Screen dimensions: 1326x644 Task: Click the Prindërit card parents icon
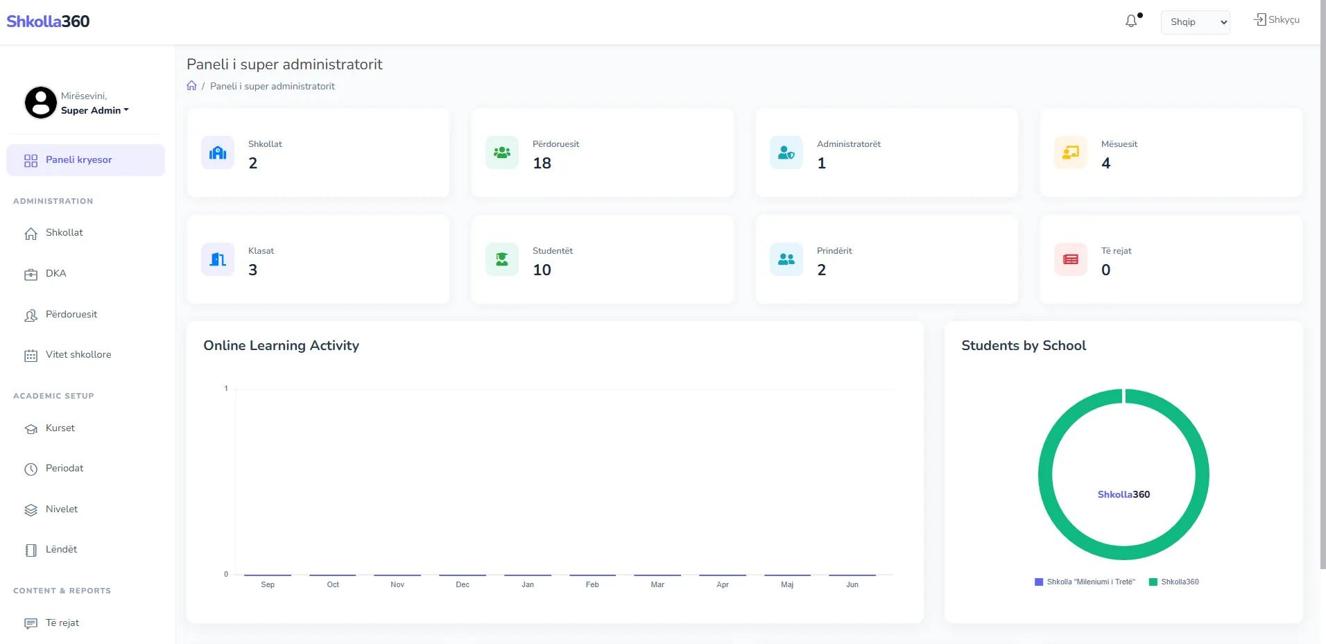[x=786, y=259]
